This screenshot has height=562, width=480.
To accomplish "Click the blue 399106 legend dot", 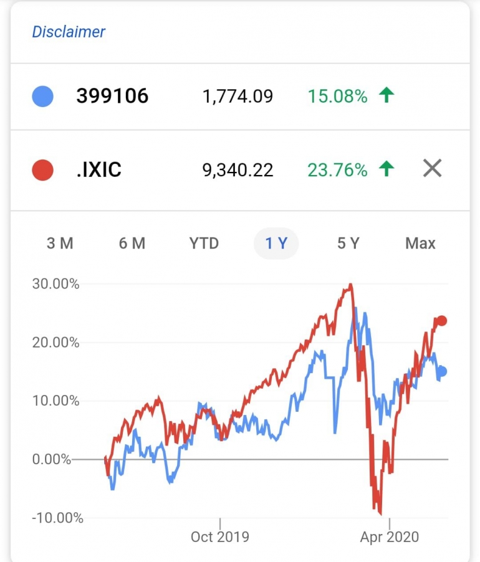I will [42, 97].
